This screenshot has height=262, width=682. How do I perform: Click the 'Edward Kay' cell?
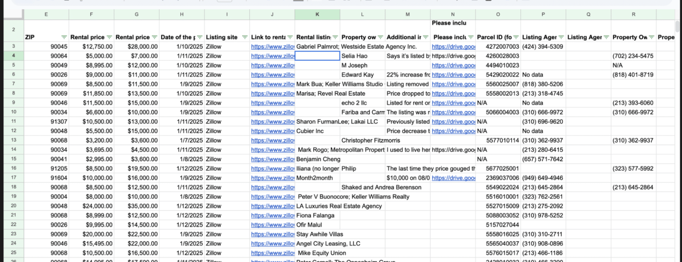(x=362, y=75)
